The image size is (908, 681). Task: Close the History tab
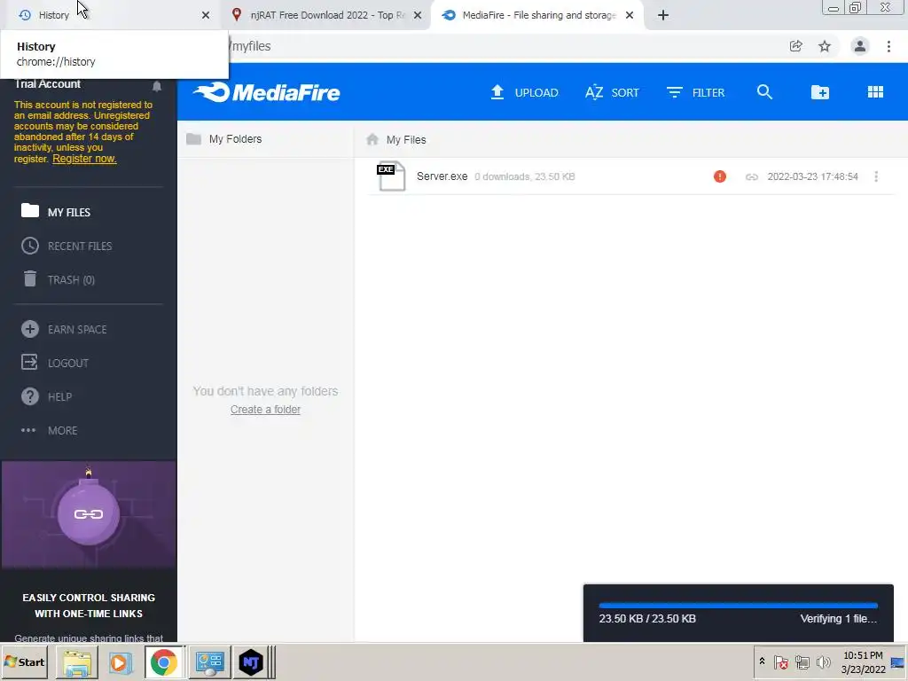coord(206,15)
